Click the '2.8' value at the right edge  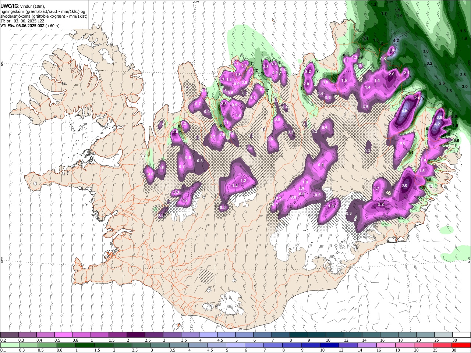pyautogui.click(x=463, y=75)
